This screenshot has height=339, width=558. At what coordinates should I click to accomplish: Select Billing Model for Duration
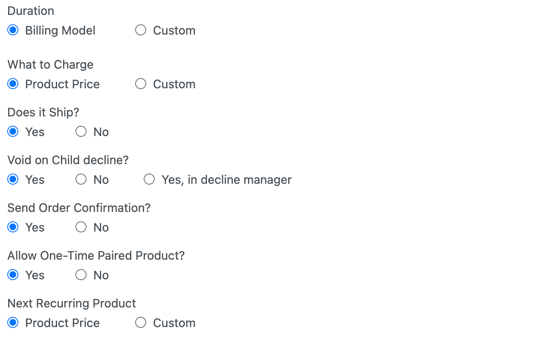tap(13, 30)
